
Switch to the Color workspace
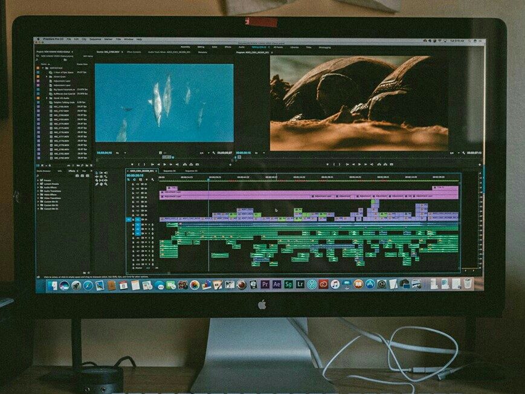213,47
